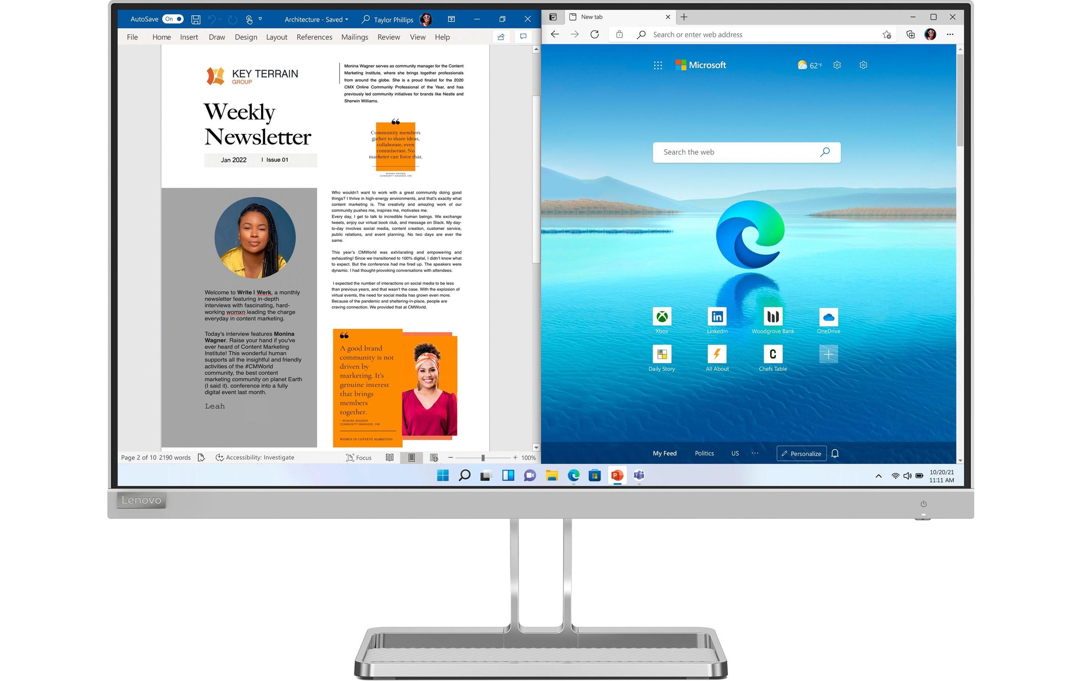Open the References tab in ribbon
1082x681 pixels.
click(314, 36)
